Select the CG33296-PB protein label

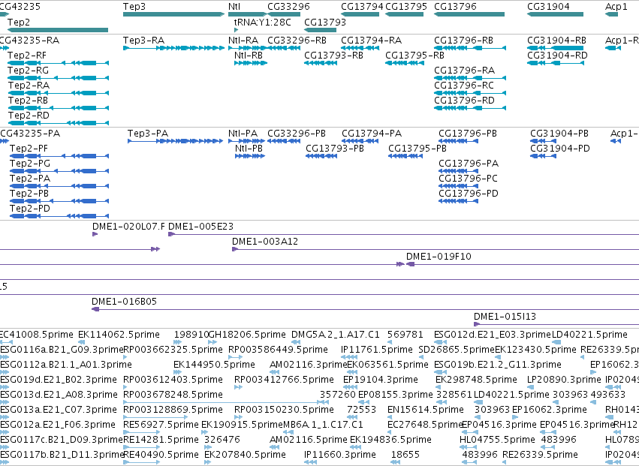point(297,134)
